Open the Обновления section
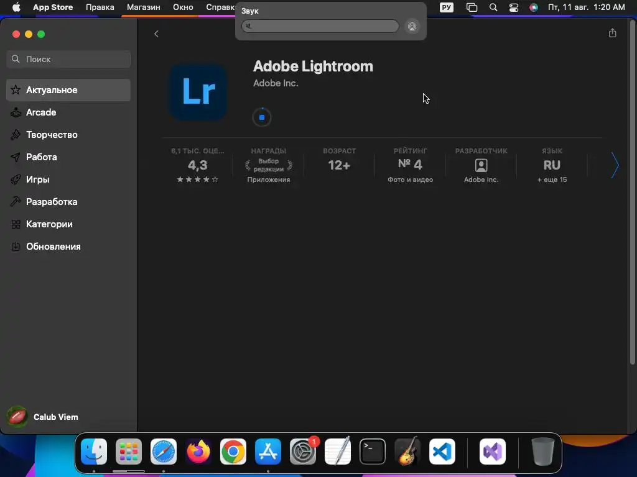The height and width of the screenshot is (477, 637). [68, 247]
